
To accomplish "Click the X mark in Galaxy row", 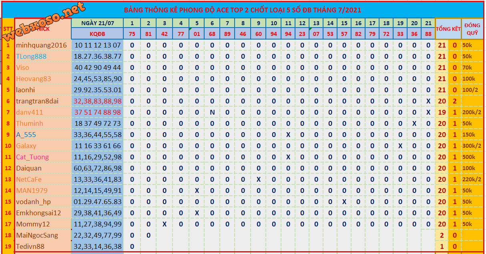I will [x=400, y=146].
